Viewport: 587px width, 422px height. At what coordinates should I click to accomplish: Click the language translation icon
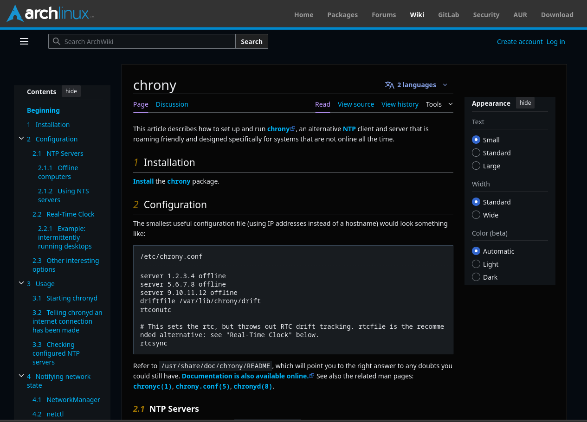[x=389, y=85]
